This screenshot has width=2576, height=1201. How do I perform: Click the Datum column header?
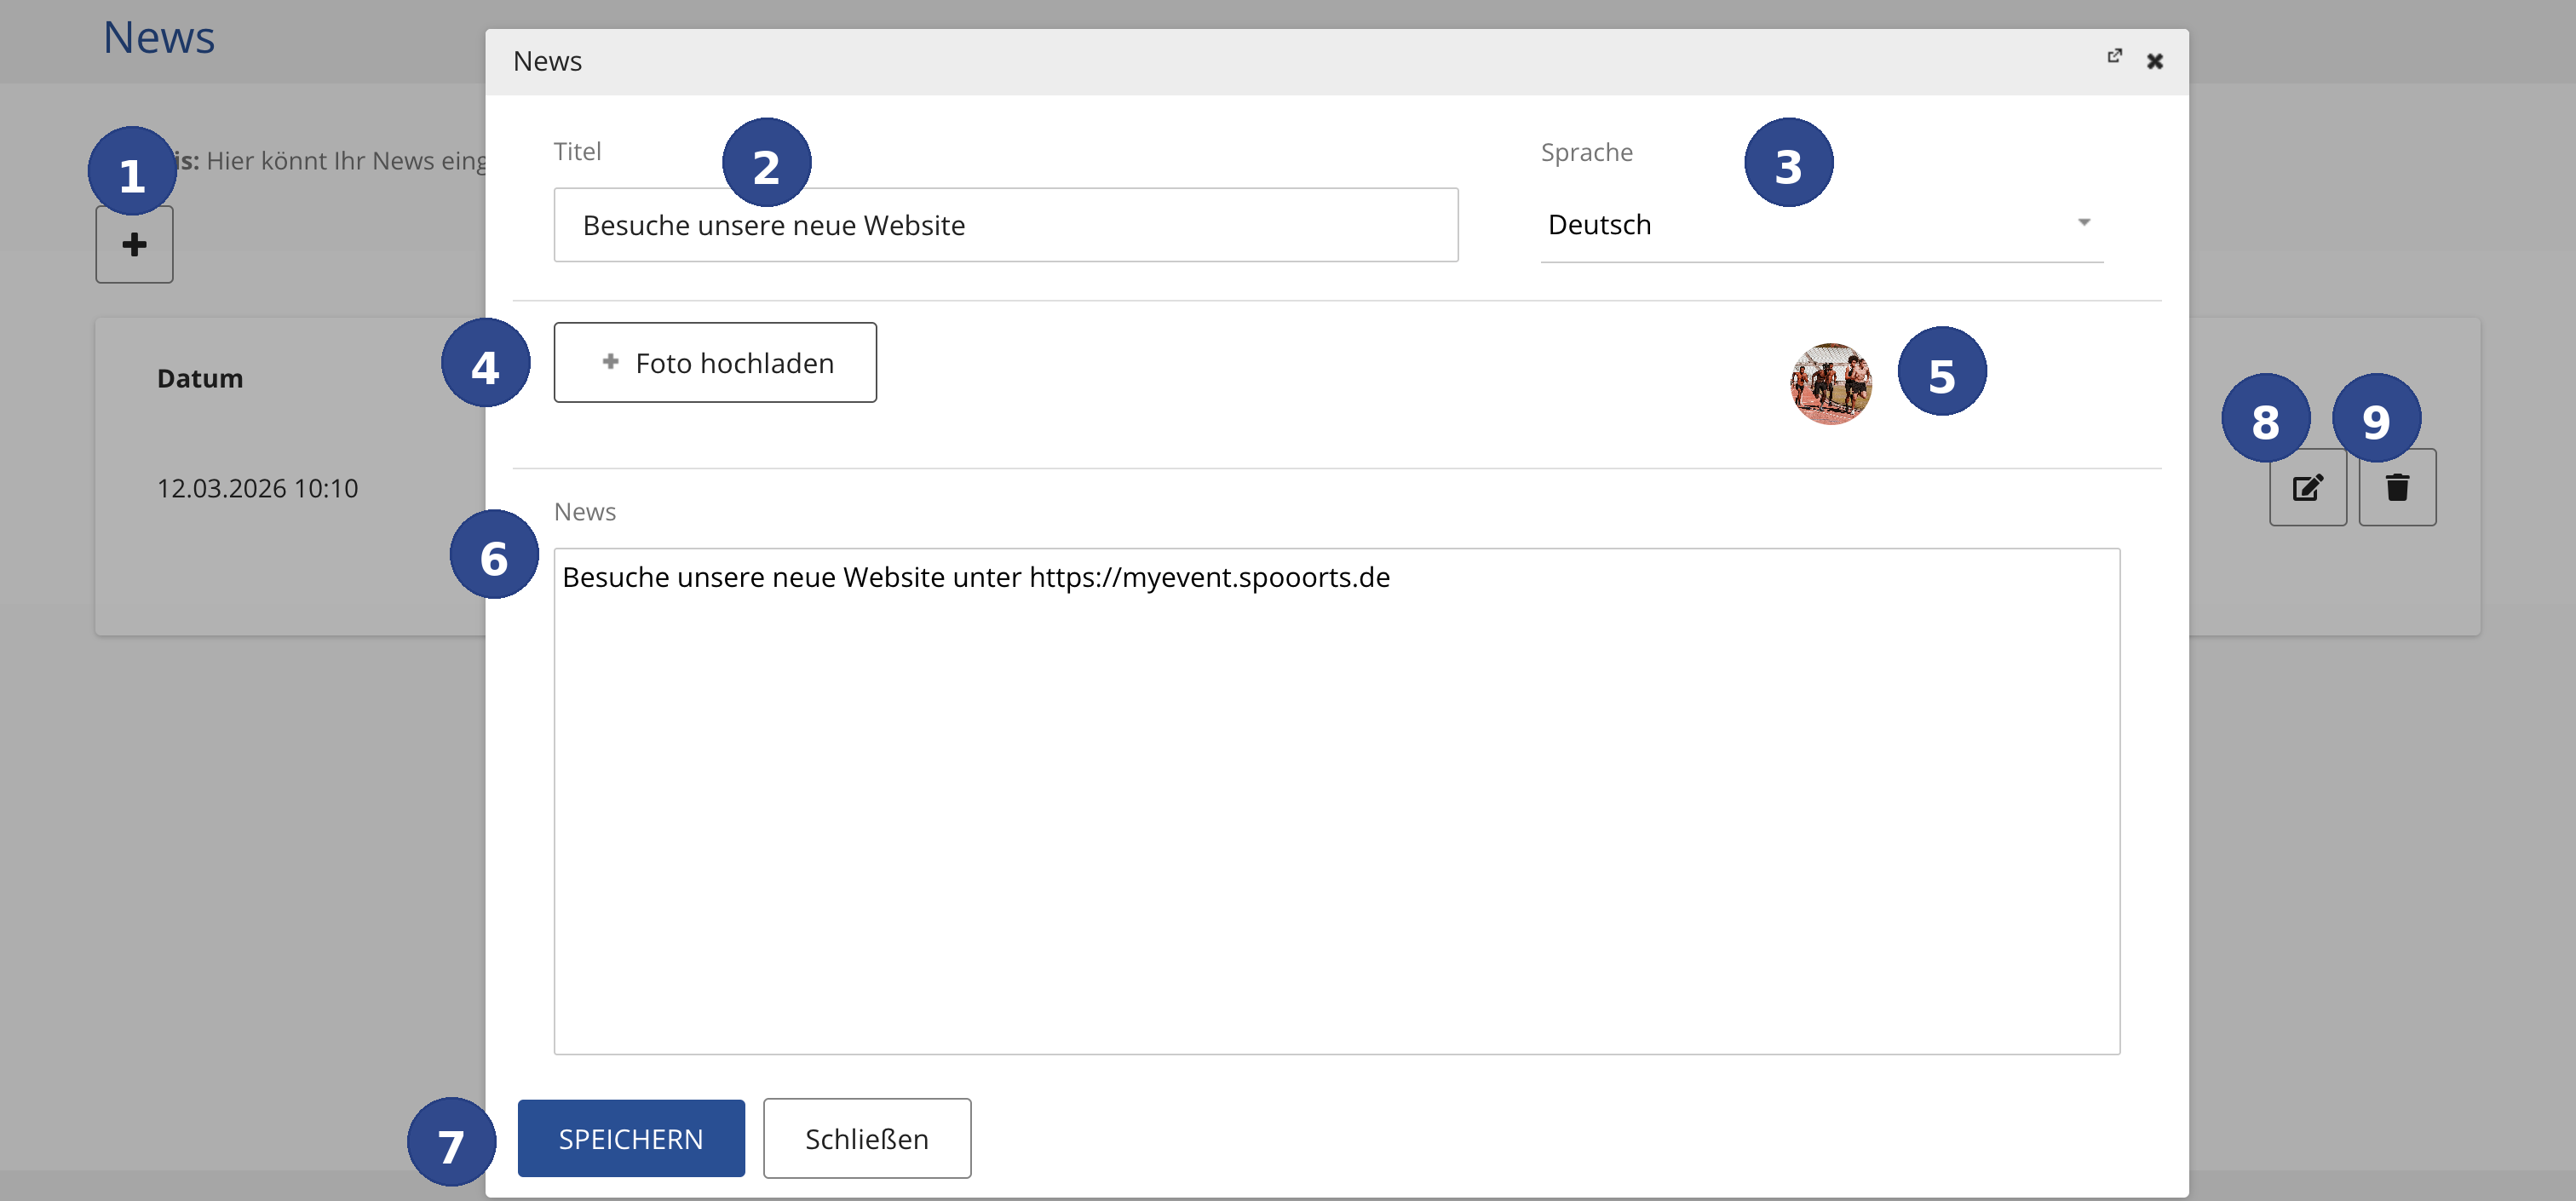[200, 378]
